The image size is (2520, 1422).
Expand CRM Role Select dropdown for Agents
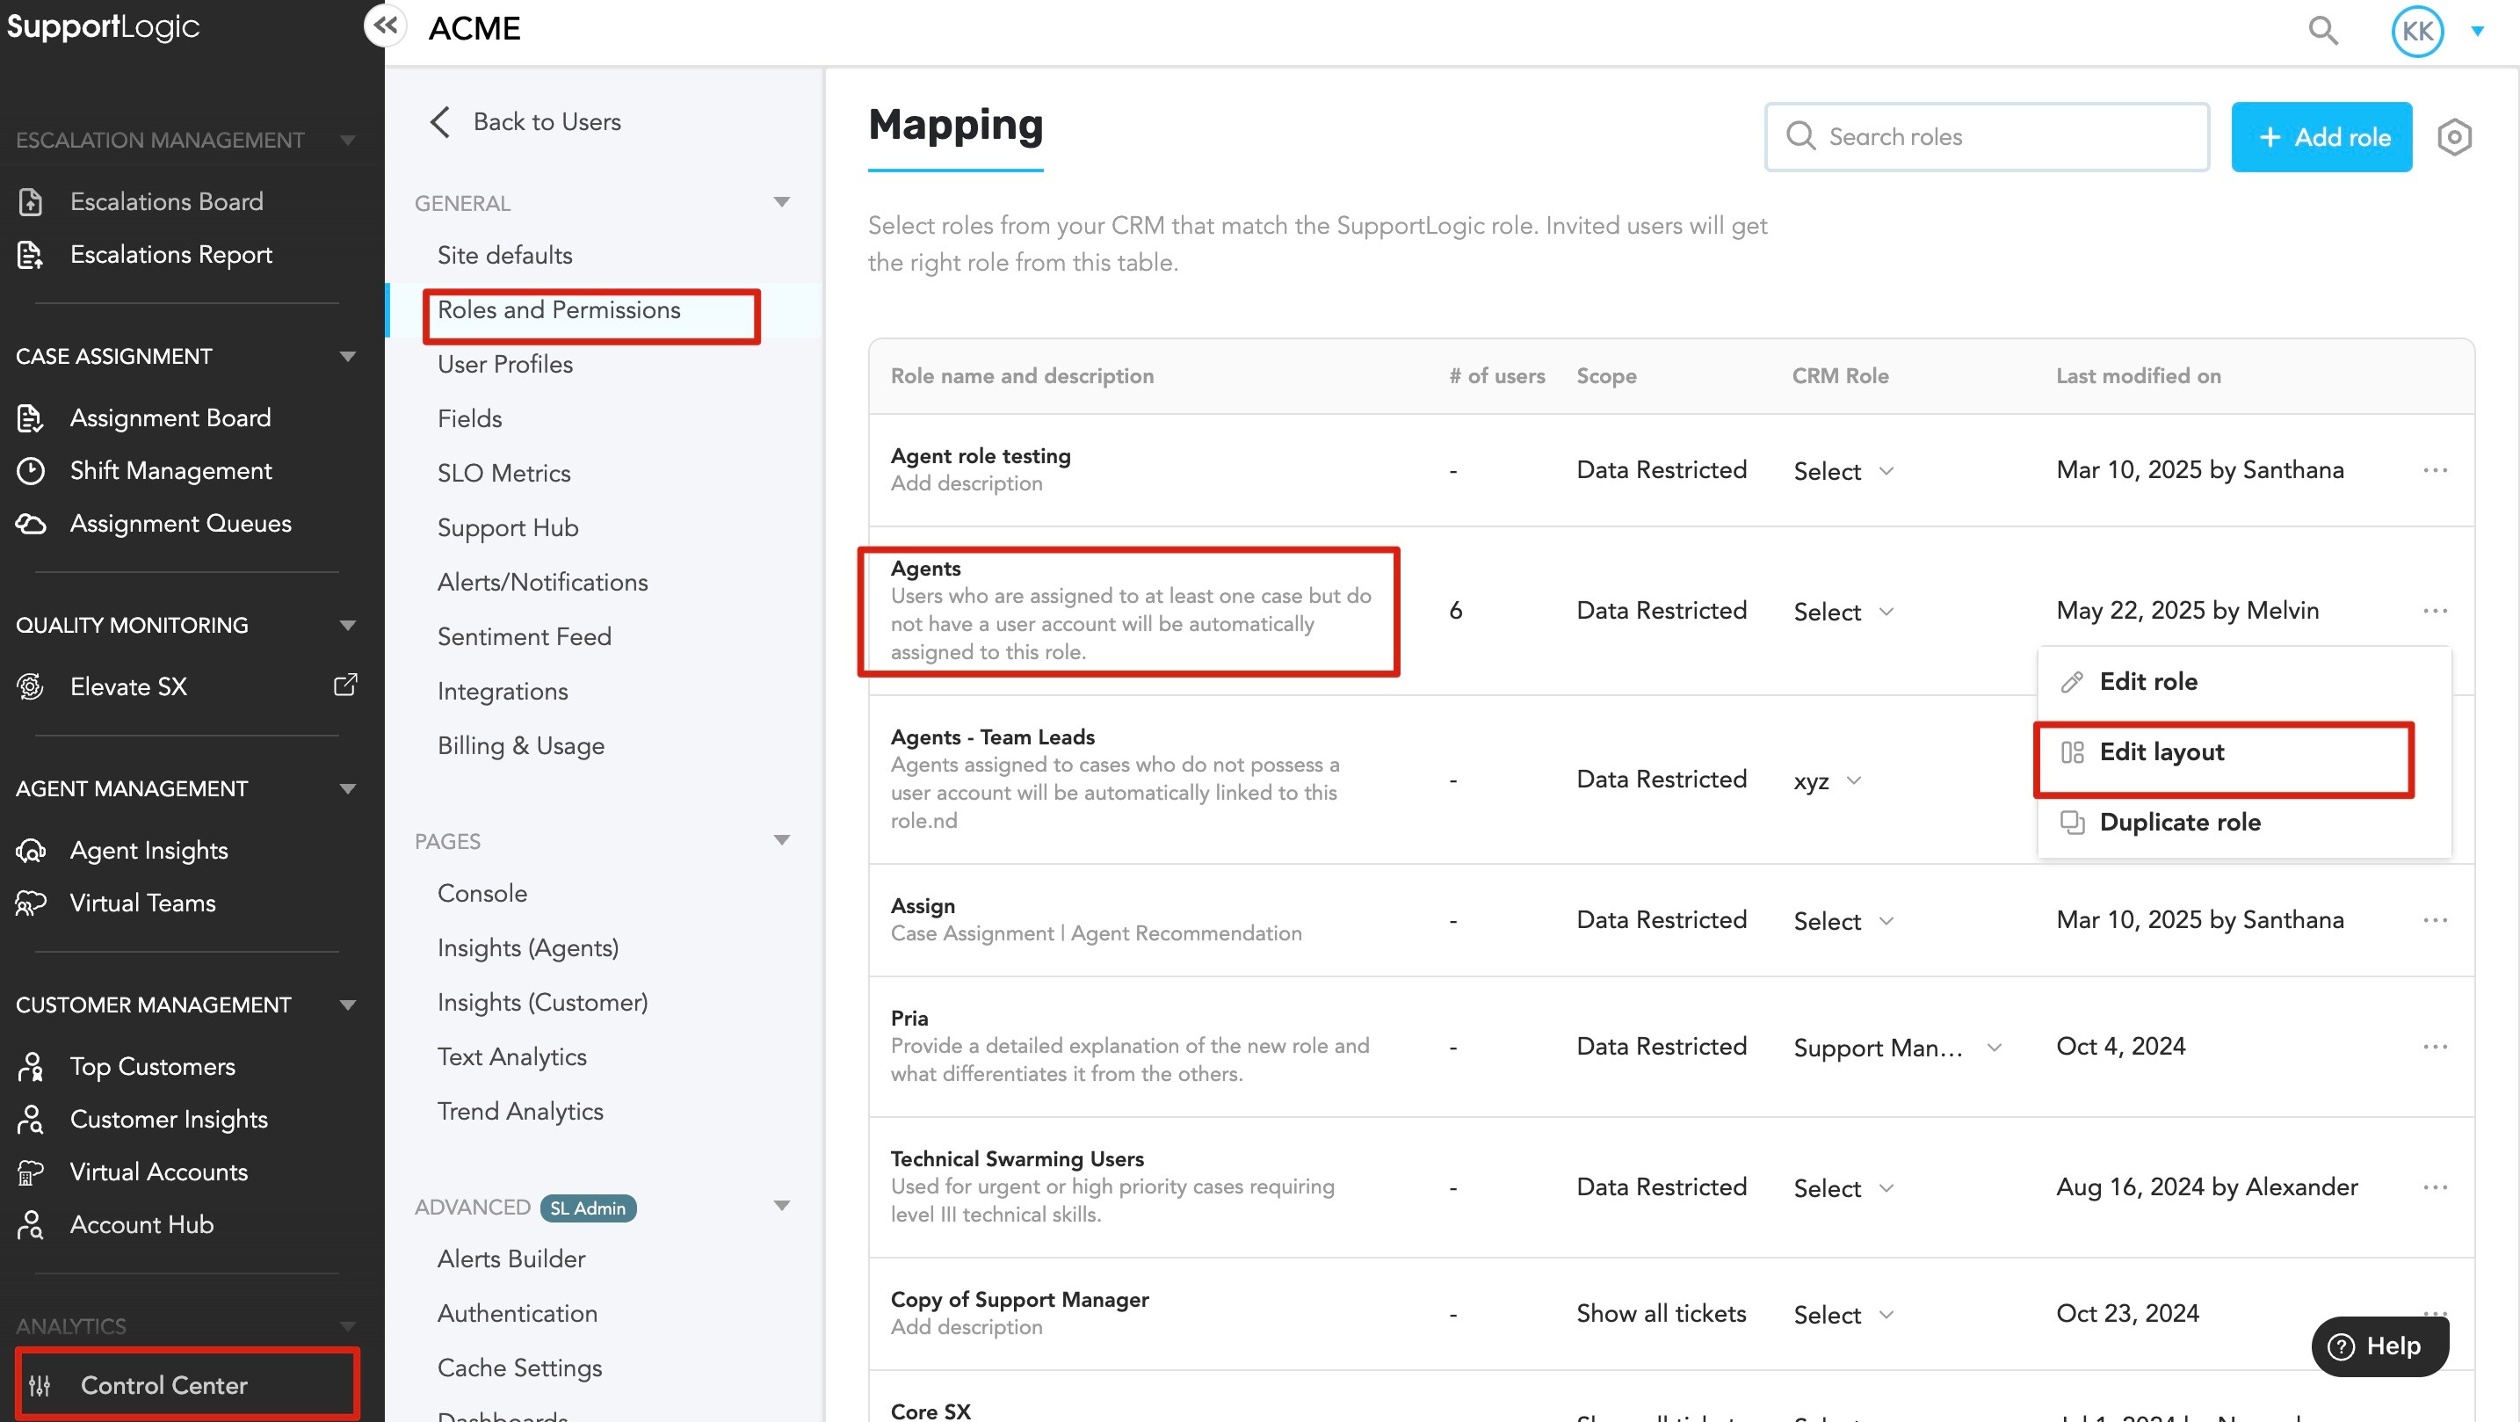coord(1844,612)
